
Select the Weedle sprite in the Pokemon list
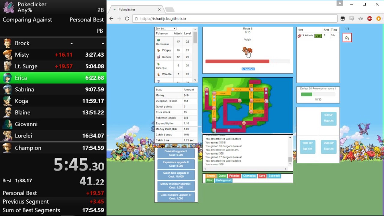coord(159,74)
